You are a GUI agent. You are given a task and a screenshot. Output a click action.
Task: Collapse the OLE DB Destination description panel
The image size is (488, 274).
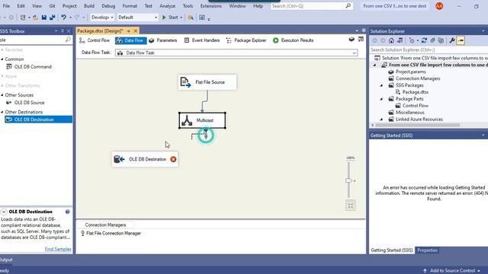[4, 212]
